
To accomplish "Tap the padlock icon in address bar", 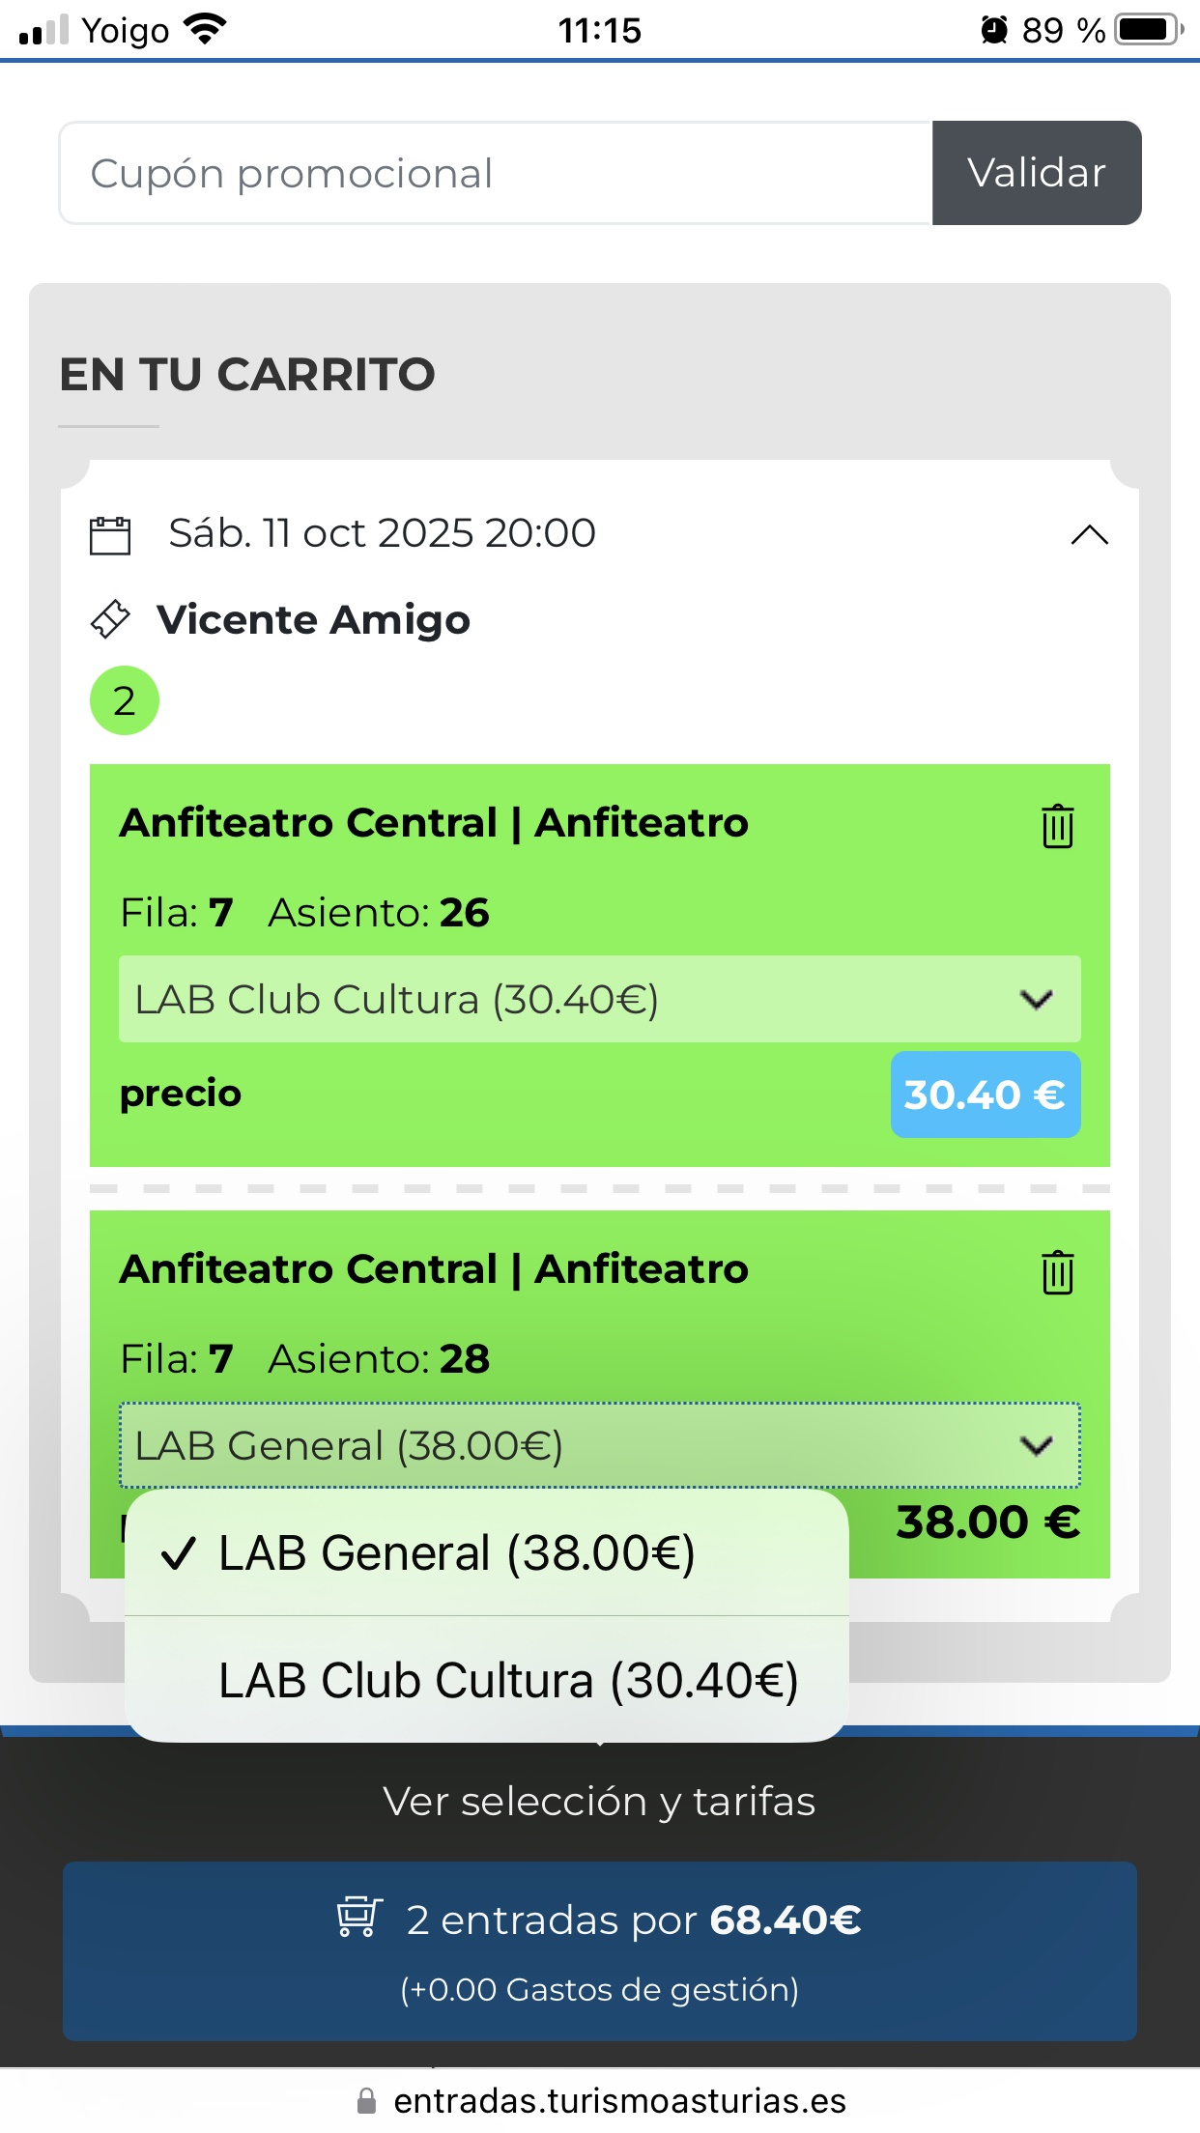I will pos(367,2101).
